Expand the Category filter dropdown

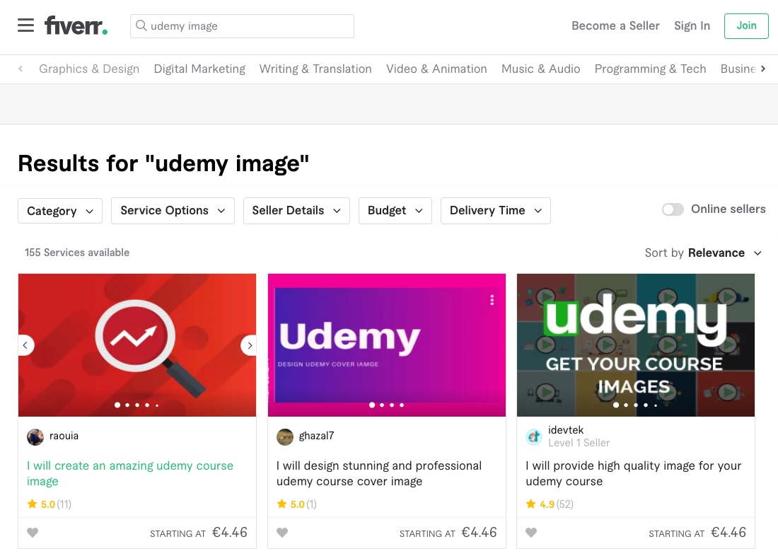pos(60,211)
